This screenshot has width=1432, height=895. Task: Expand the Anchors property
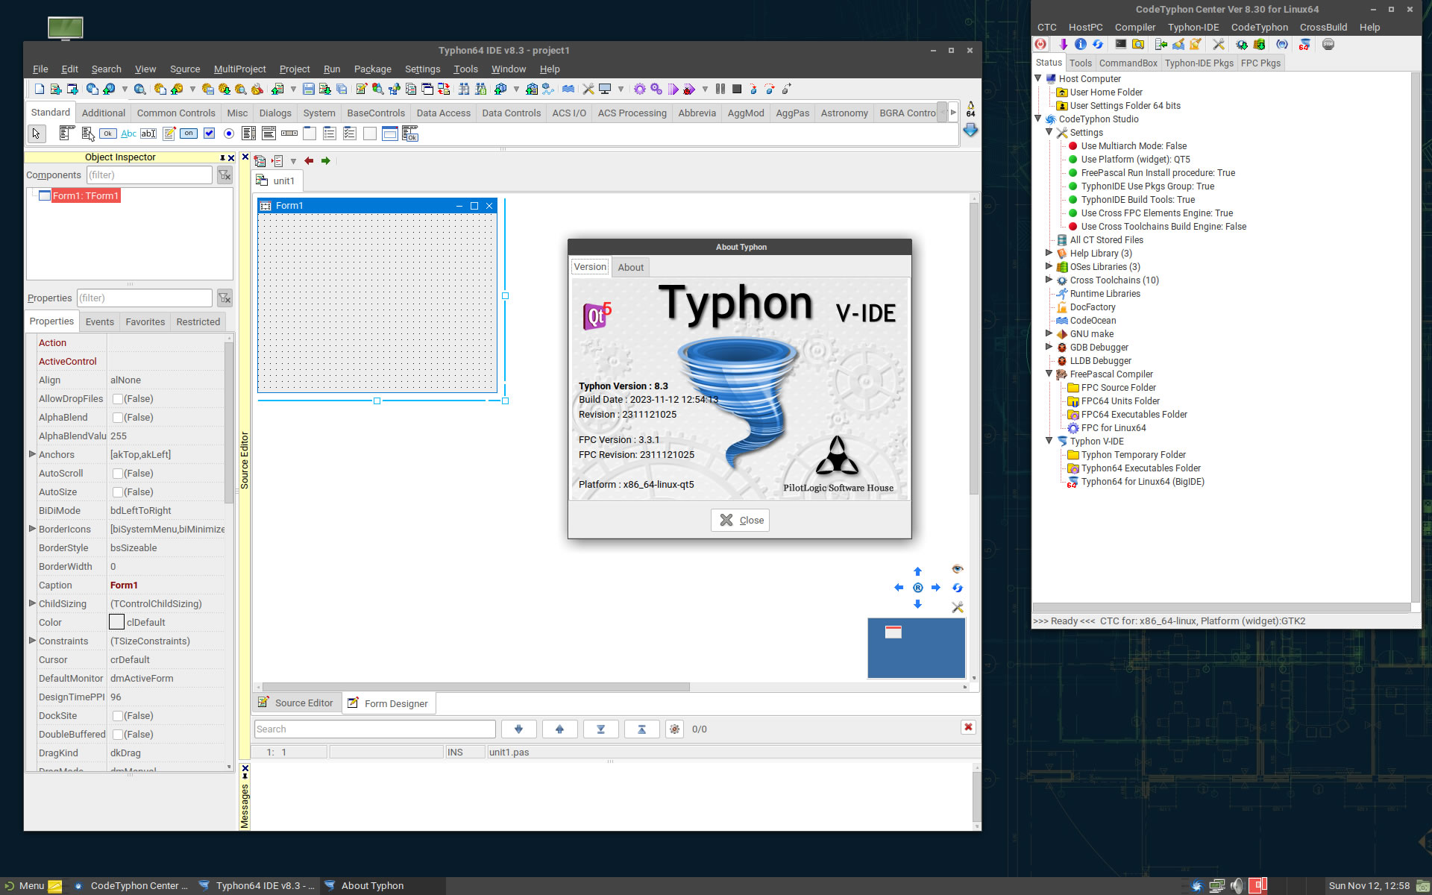point(32,454)
